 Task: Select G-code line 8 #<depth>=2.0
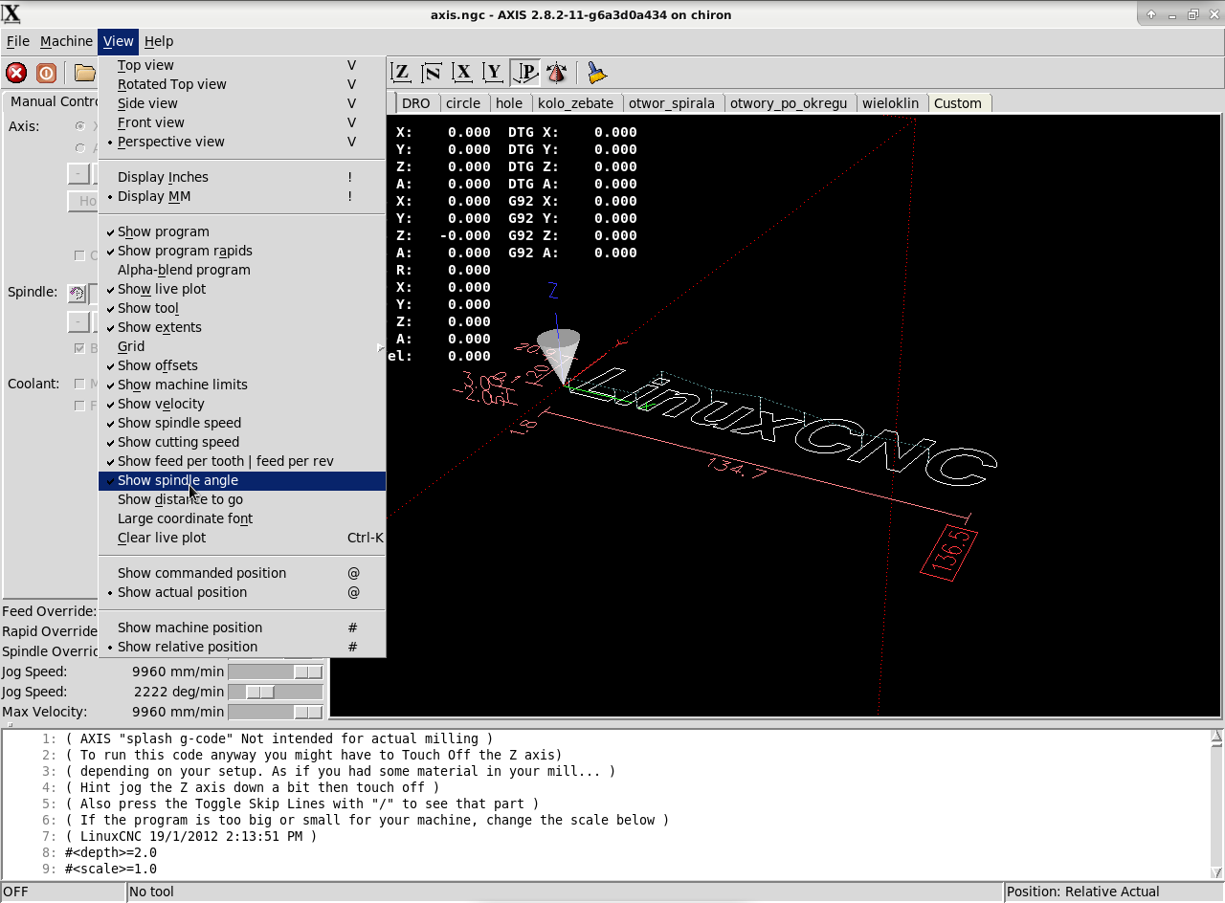point(111,852)
